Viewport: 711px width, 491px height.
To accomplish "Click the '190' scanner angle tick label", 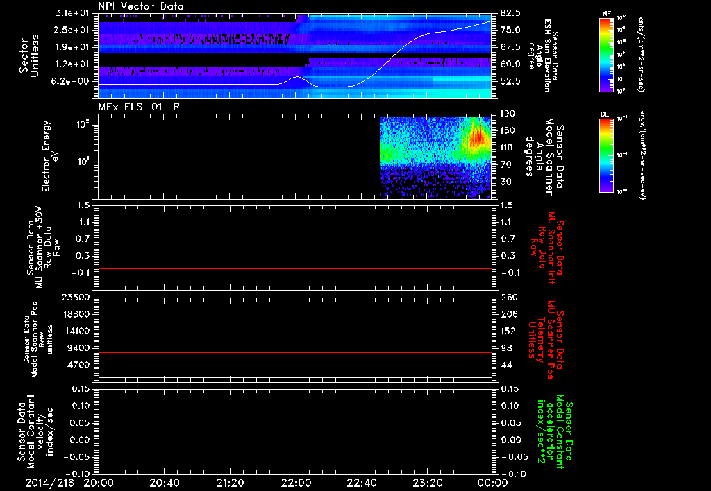I will (508, 114).
